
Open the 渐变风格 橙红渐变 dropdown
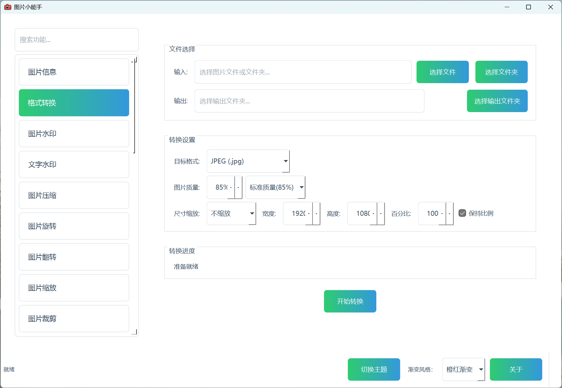(463, 370)
